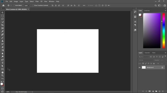
Task: Select the Crop tool
Action: [2, 25]
